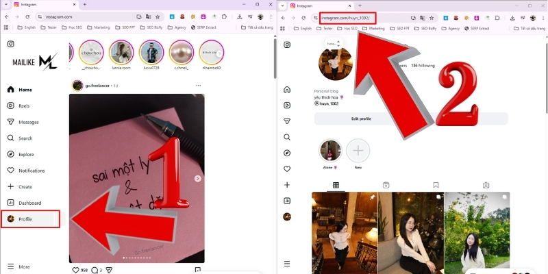Save the go.freelancer post with the bookmark icon
Viewport: 548px width, 274px height.
point(198,270)
